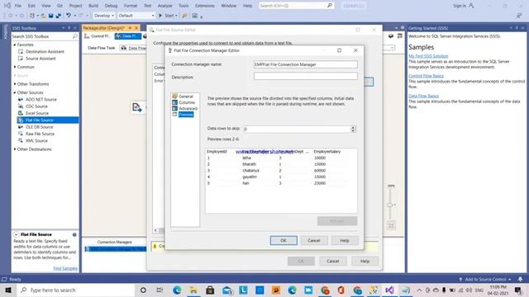Click the Flat File Source help icon

[x=74, y=234]
